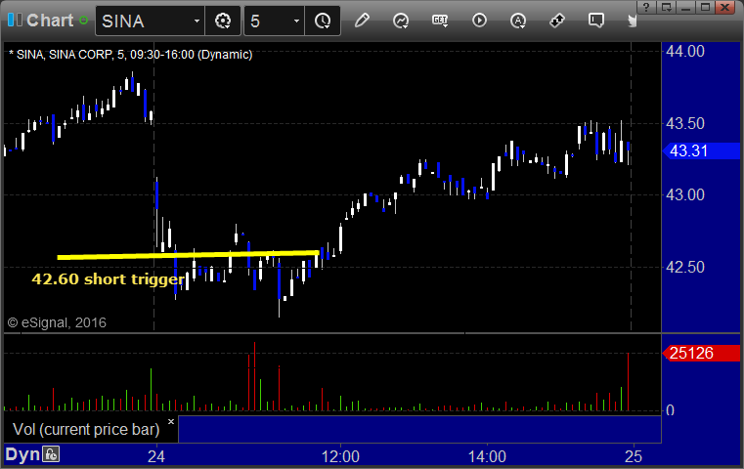Select the yellow 42.60 short trigger line
744x469 pixels.
188,255
